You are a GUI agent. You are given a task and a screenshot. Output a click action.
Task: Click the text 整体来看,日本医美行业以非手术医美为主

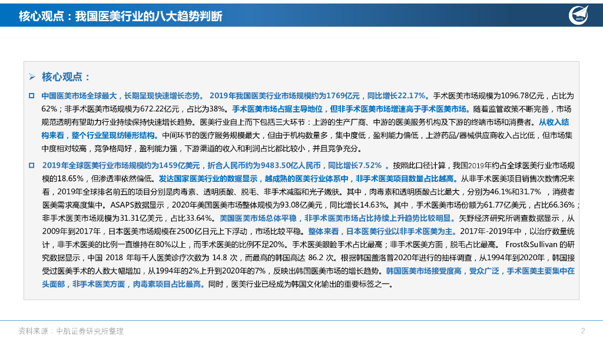point(382,231)
